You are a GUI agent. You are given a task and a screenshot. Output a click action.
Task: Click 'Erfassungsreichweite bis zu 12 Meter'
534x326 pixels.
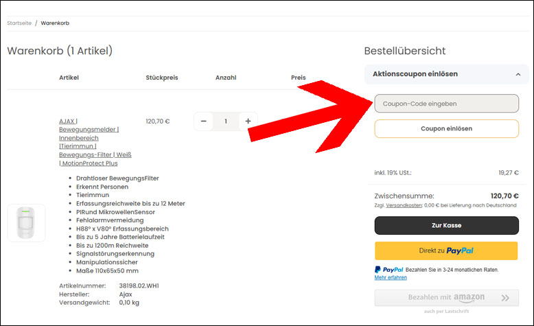130,204
